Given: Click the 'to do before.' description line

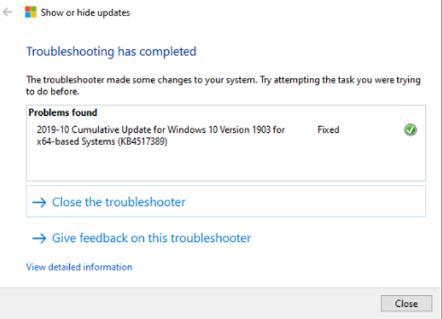Looking at the screenshot, I should 53,91.
